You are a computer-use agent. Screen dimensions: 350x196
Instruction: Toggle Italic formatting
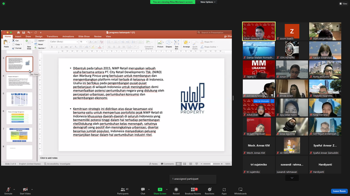pos(57,47)
